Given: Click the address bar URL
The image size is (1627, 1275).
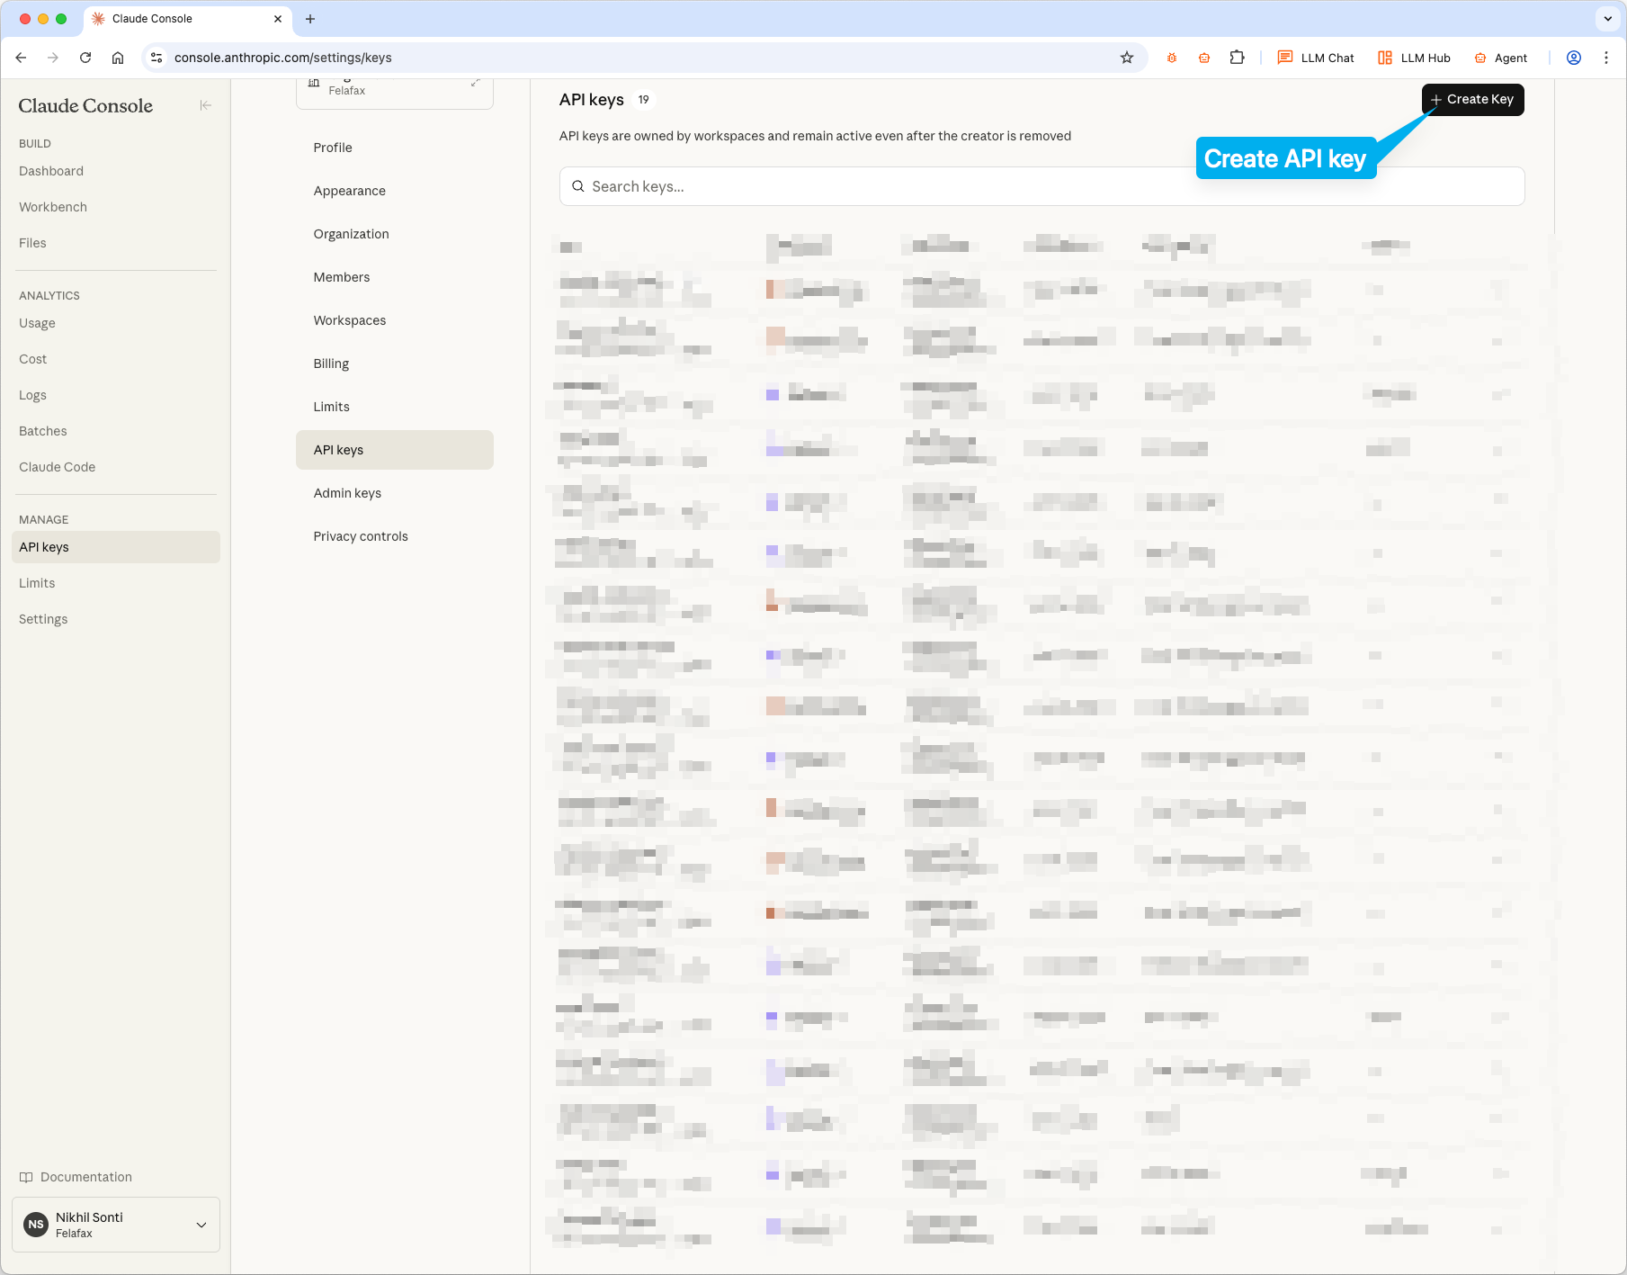Looking at the screenshot, I should [283, 58].
